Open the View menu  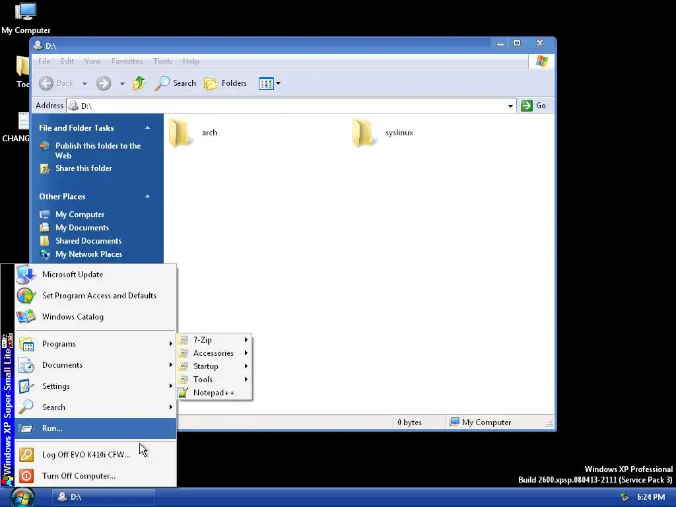92,61
